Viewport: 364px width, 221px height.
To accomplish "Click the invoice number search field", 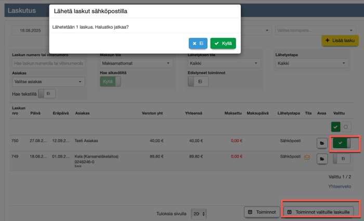I will pyautogui.click(x=48, y=63).
